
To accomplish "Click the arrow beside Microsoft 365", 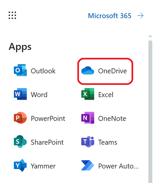I will pyautogui.click(x=140, y=16).
